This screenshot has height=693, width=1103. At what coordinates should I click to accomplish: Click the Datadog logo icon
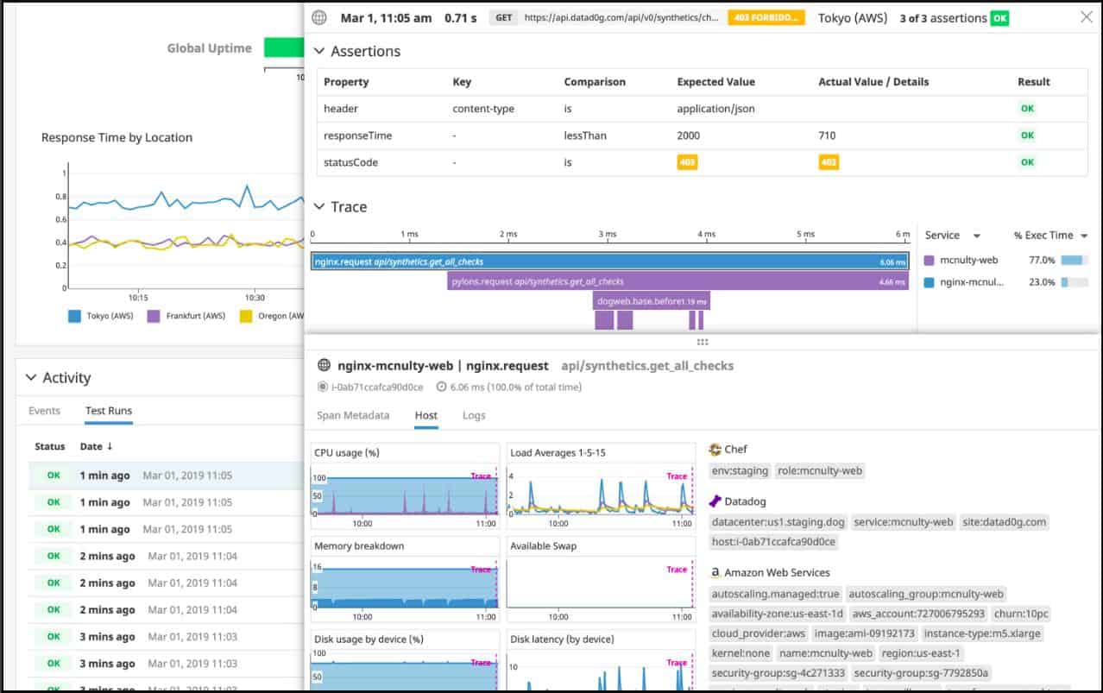tap(715, 501)
